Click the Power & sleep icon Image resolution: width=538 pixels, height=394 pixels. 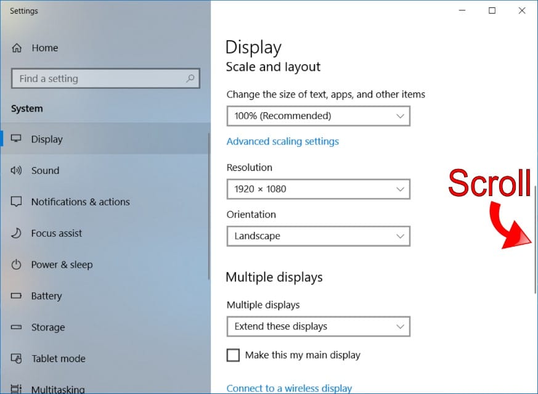pyautogui.click(x=17, y=265)
